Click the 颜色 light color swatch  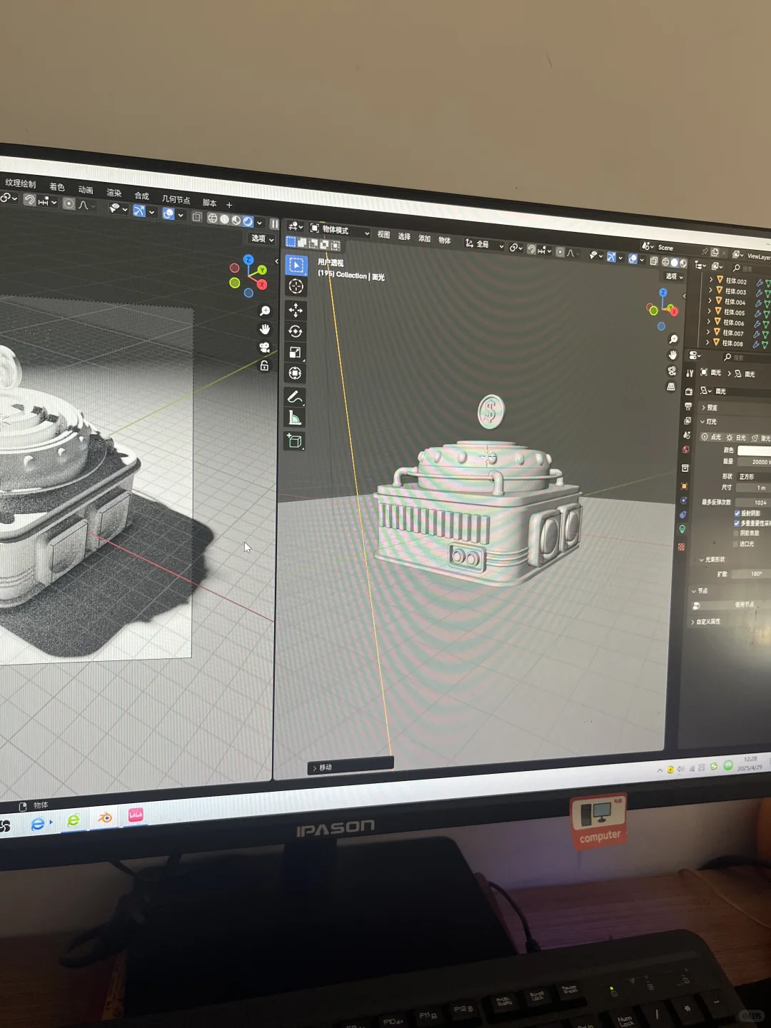pyautogui.click(x=754, y=451)
